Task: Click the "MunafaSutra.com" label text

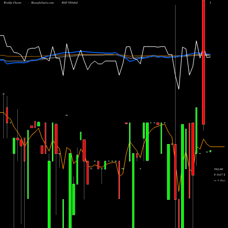Action: tap(42, 3)
